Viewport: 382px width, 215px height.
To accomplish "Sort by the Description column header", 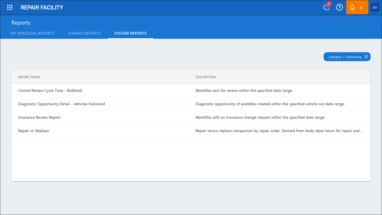I will [x=206, y=77].
